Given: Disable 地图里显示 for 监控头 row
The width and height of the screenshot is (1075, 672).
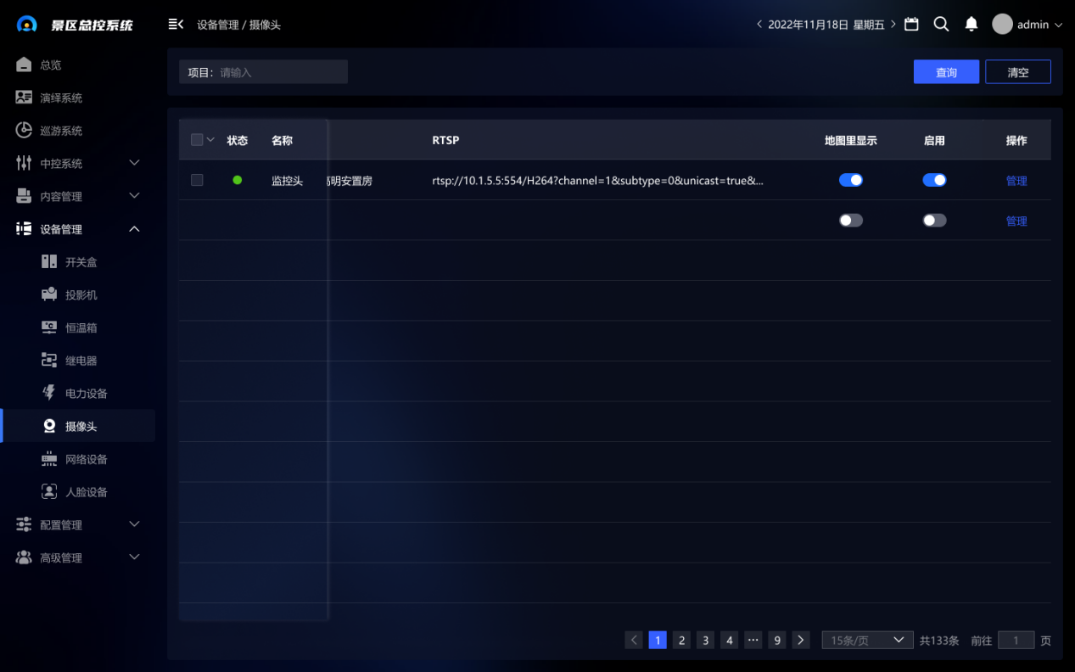Looking at the screenshot, I should 850,180.
